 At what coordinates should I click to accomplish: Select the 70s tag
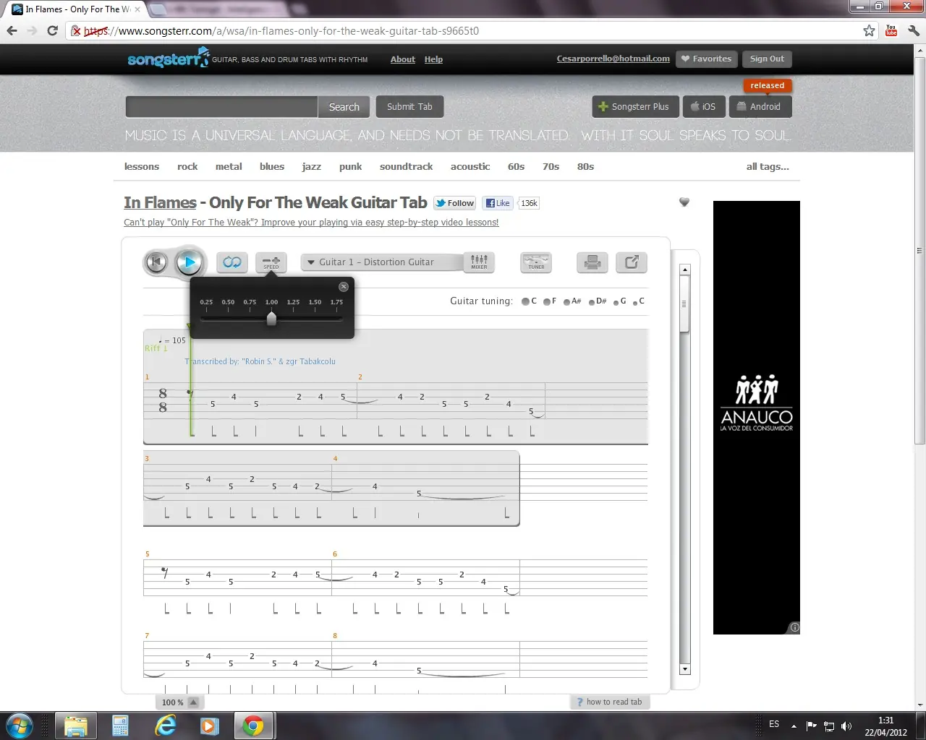pos(551,166)
